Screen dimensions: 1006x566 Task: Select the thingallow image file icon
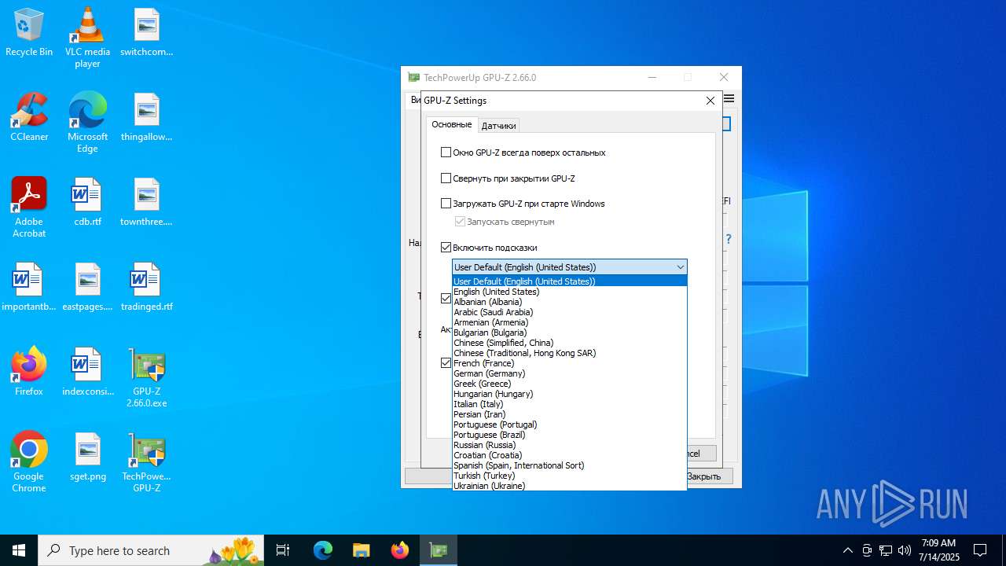[x=146, y=117]
